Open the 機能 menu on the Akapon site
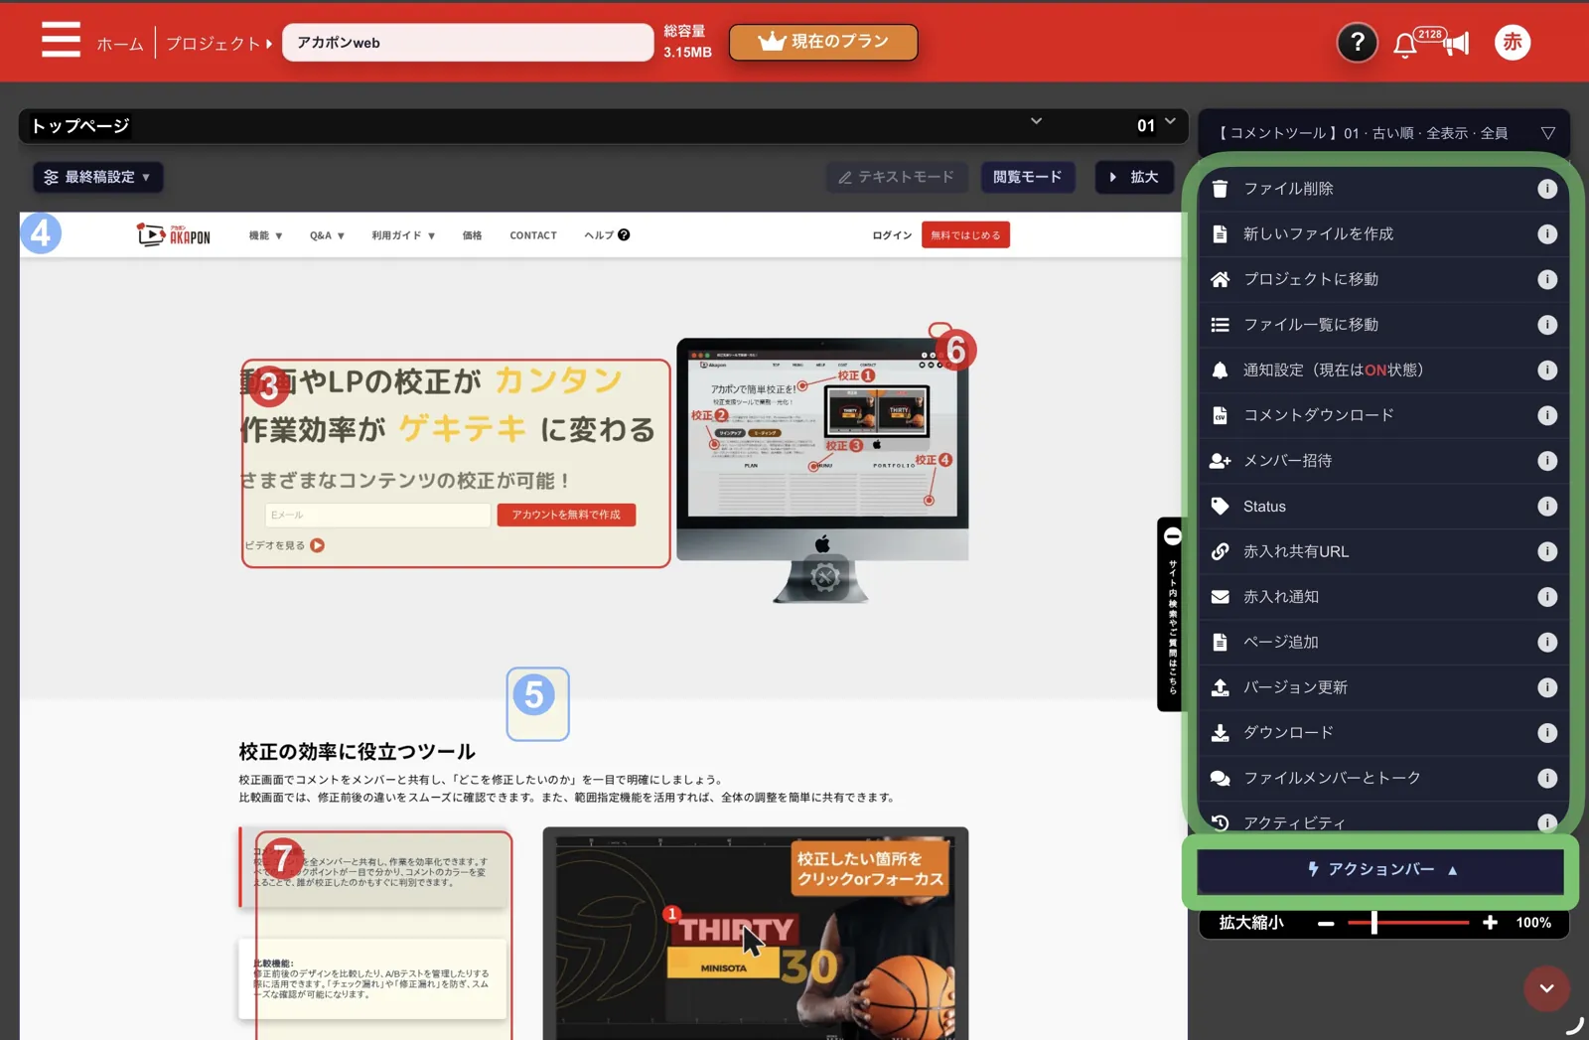This screenshot has width=1589, height=1040. 265,235
